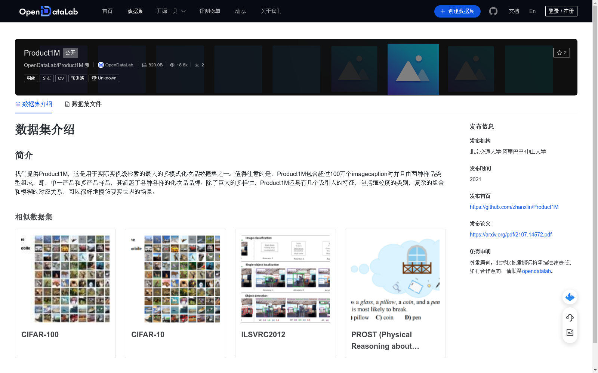Click scrollbar up arrow
598x373 pixels.
(595, 3)
